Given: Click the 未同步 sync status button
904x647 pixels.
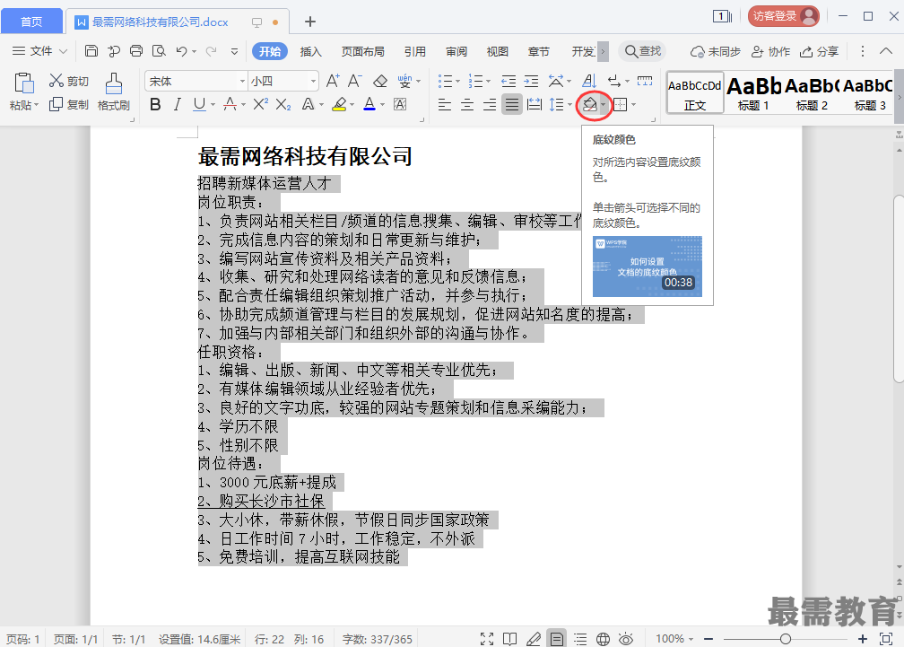Looking at the screenshot, I should click(x=716, y=51).
